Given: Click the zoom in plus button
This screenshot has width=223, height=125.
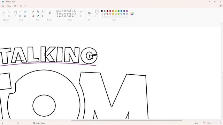Looking at the screenshot, I should point(221,123).
